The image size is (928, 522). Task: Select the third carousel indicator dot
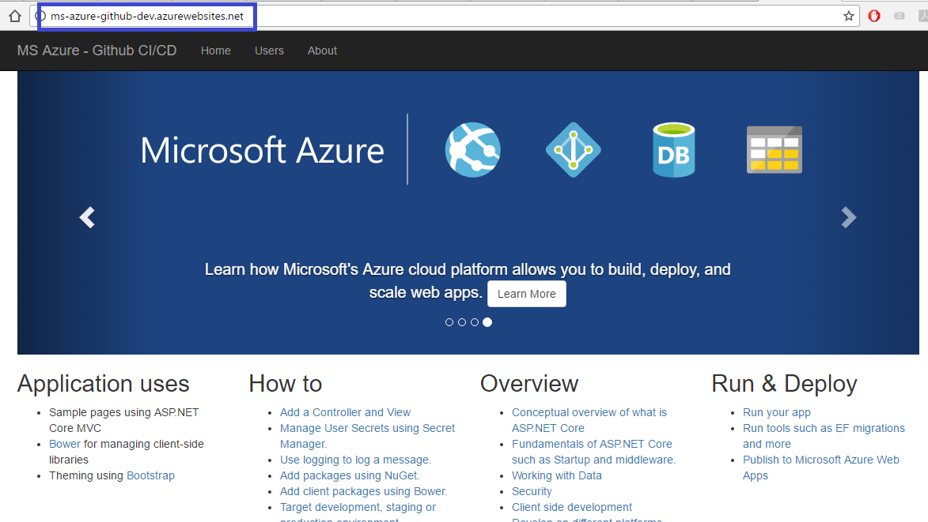(475, 322)
